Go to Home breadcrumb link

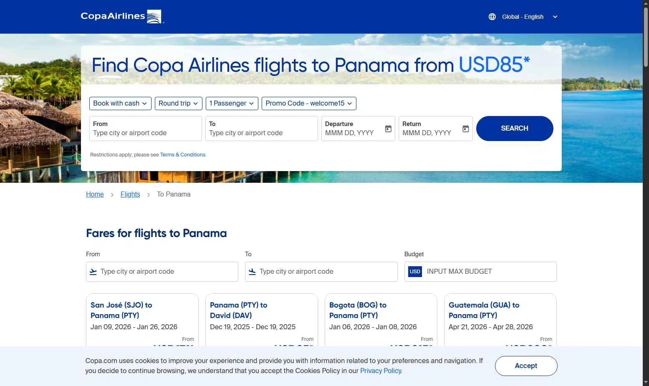pos(95,194)
